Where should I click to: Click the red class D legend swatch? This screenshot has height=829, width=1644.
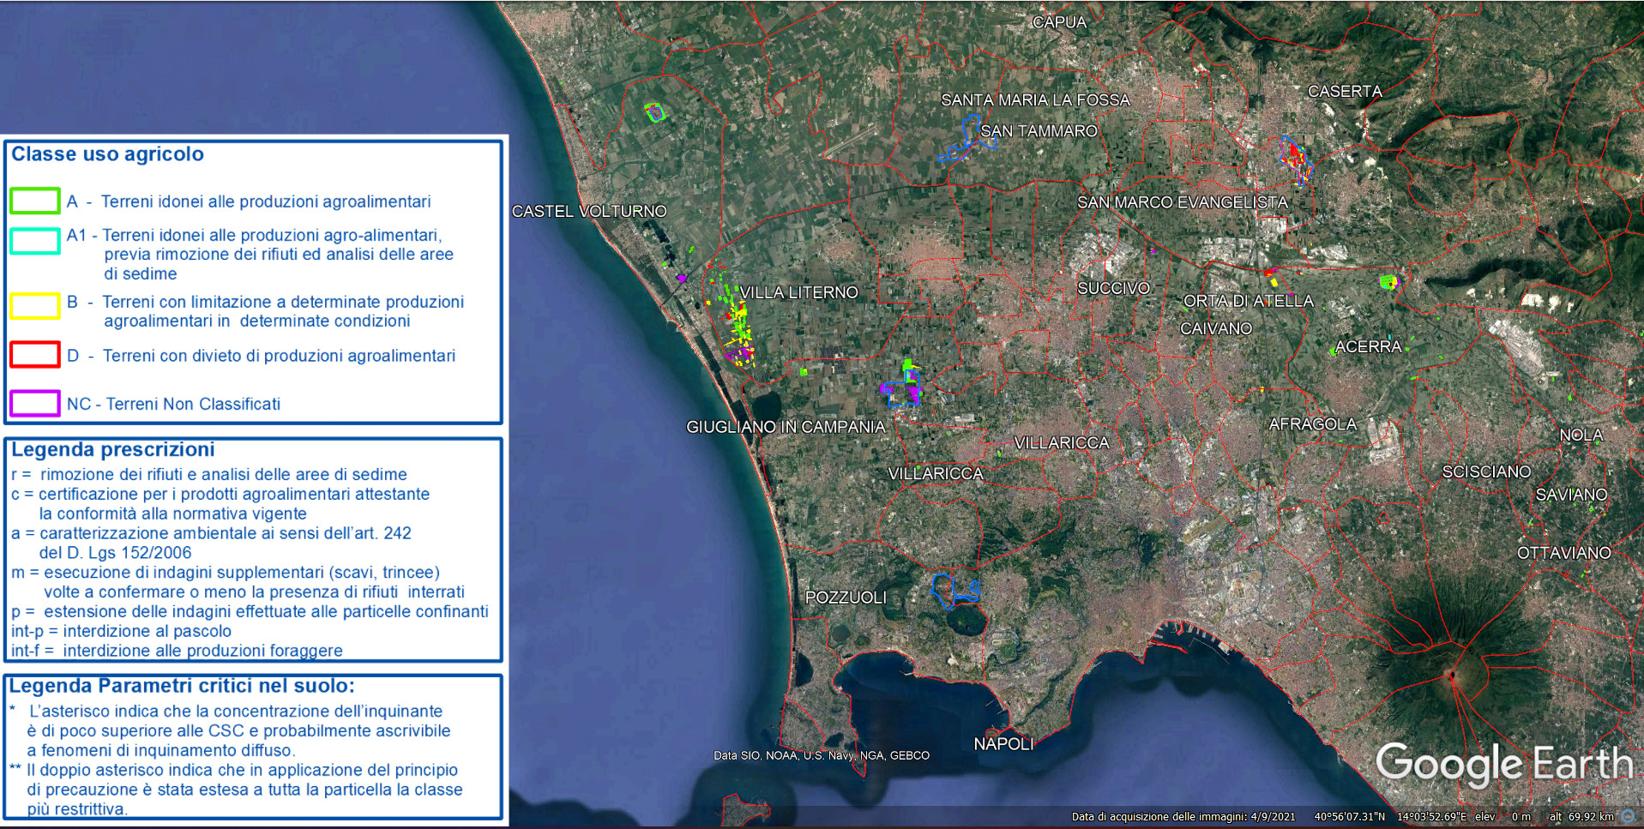(x=35, y=355)
